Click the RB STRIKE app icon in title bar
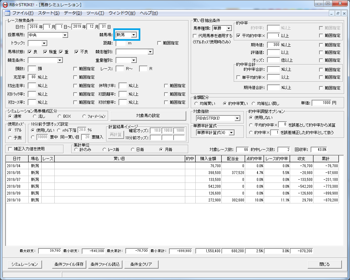Viewport: 350px width, 280px height. click(5, 5)
